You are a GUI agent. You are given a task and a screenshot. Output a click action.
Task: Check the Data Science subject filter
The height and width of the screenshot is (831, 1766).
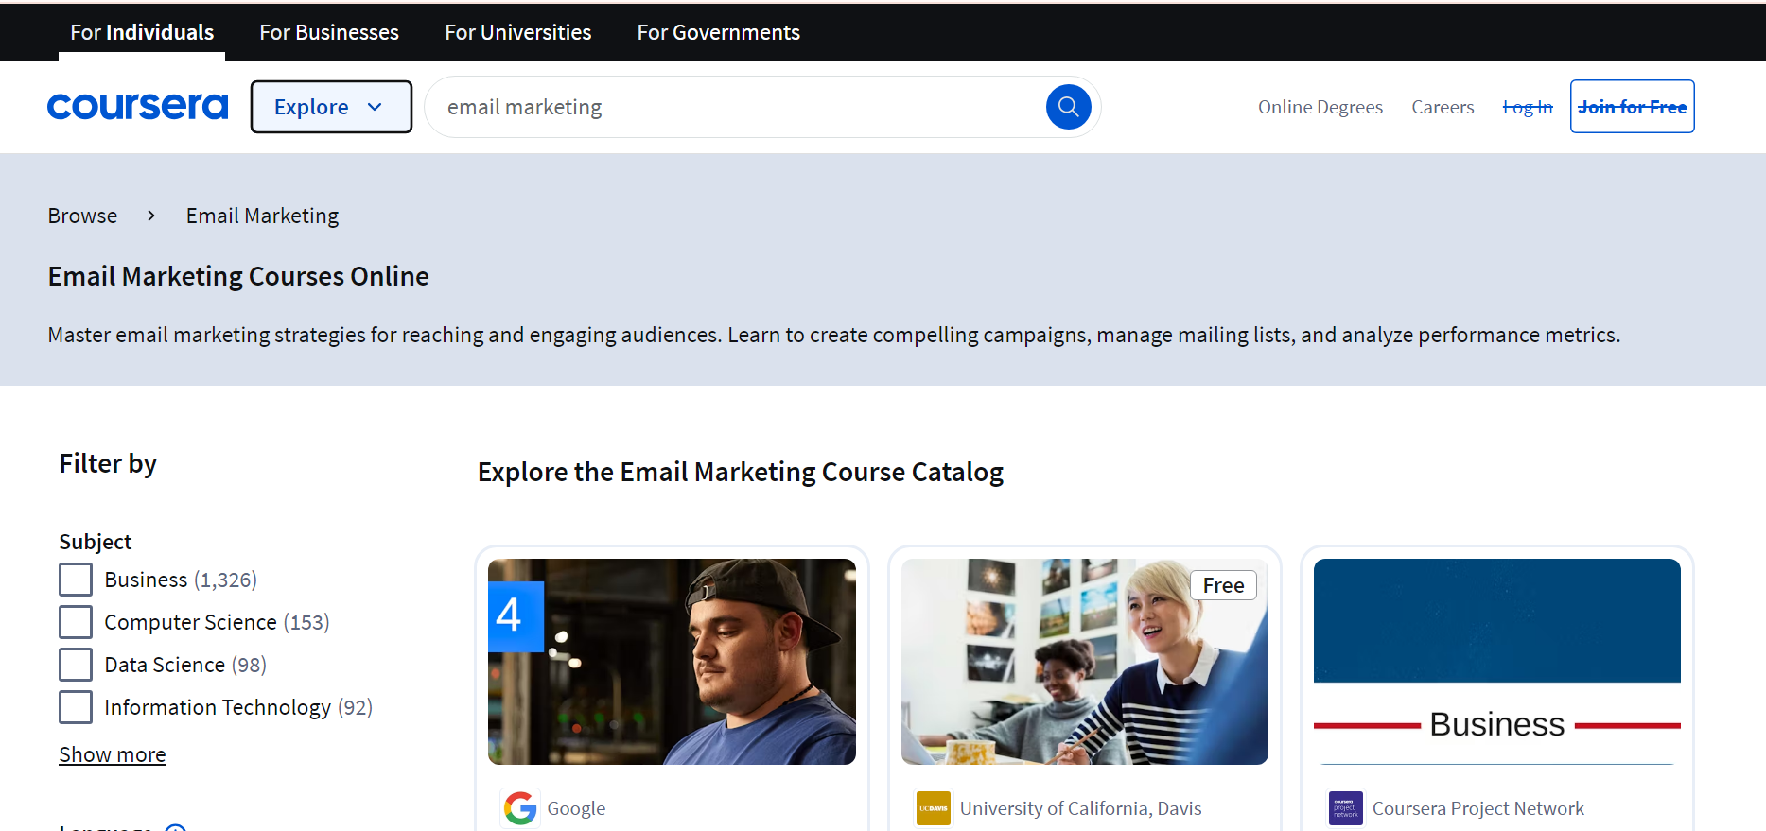(x=76, y=665)
